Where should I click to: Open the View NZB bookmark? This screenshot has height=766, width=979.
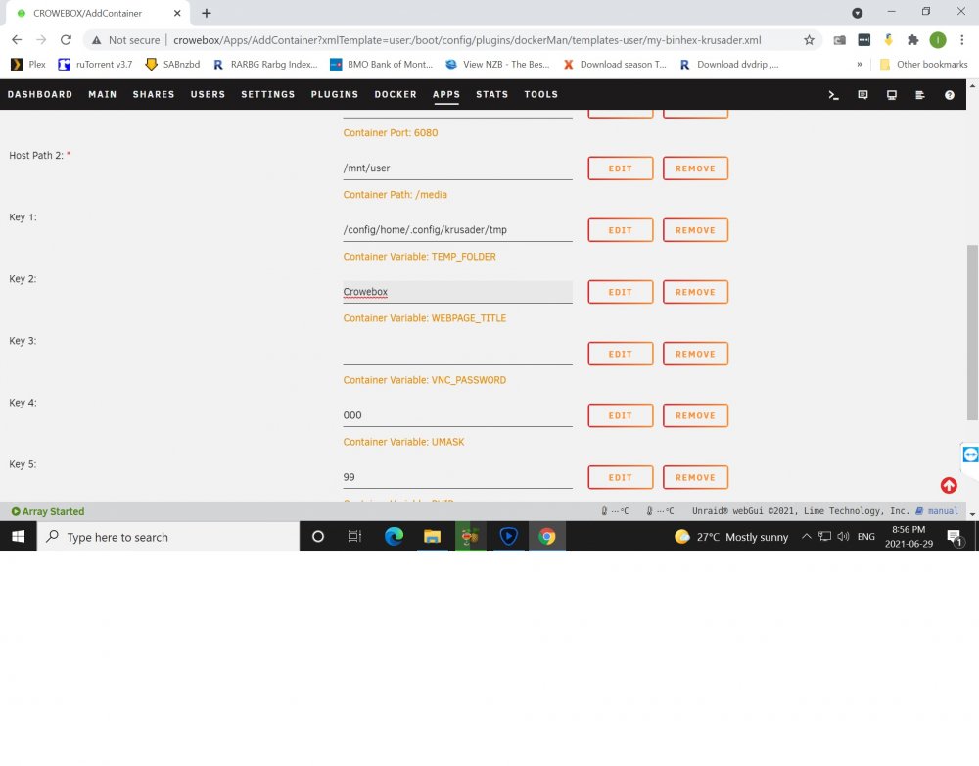497,64
